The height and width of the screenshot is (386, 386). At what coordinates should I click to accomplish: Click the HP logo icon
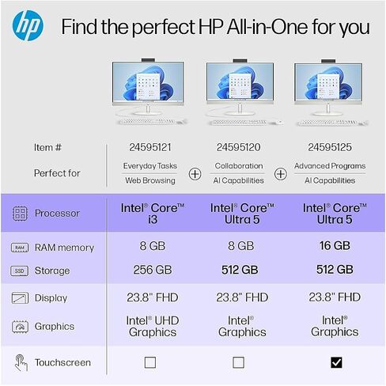(28, 26)
